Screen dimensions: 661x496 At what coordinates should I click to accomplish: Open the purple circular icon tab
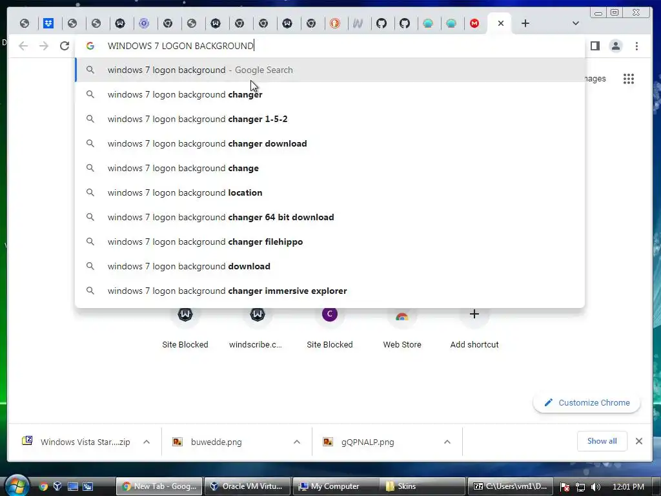click(x=144, y=24)
